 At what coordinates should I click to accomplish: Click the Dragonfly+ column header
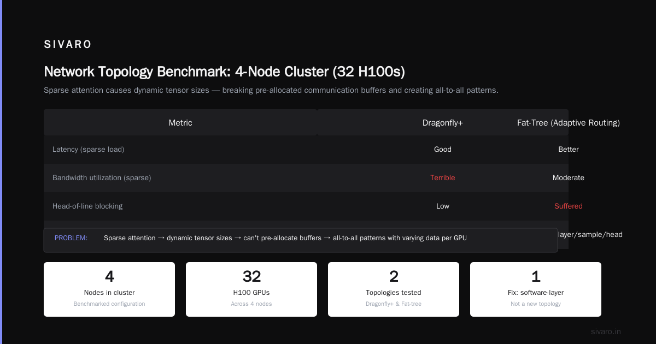(443, 123)
